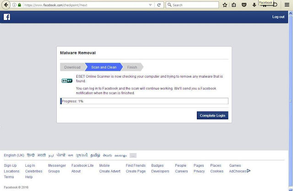293x191 pixels.
Task: Open the Terms footer link
Action: pos(9,177)
